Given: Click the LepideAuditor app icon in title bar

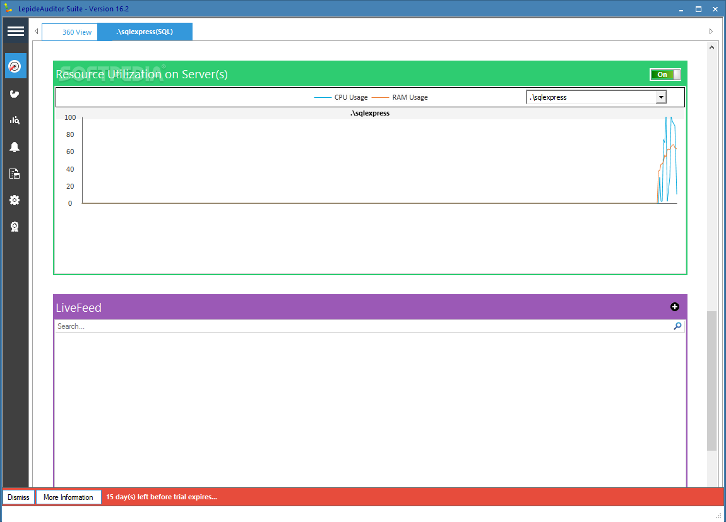Looking at the screenshot, I should point(8,9).
